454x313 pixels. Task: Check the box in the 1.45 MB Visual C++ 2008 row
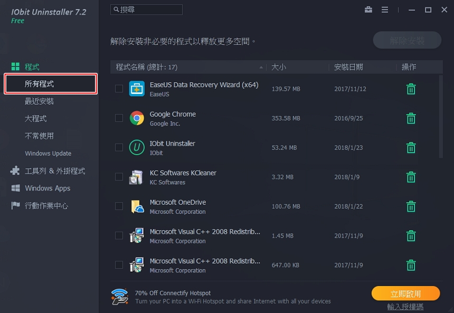click(x=119, y=235)
